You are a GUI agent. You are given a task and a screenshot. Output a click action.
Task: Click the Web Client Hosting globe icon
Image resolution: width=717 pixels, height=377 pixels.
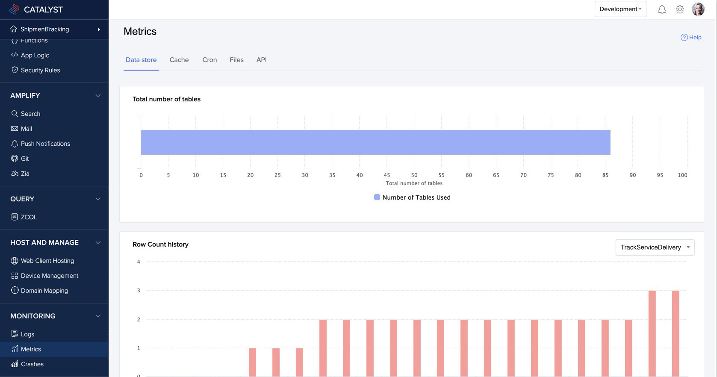pyautogui.click(x=15, y=261)
